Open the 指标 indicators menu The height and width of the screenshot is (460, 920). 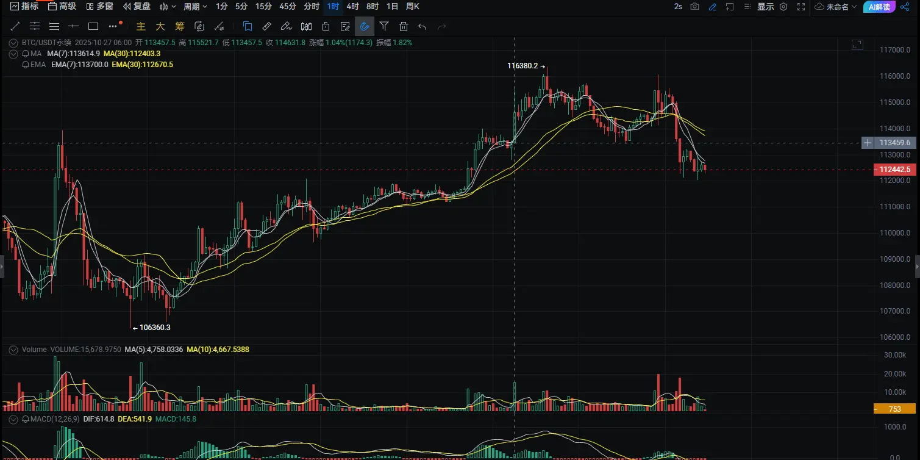[24, 7]
